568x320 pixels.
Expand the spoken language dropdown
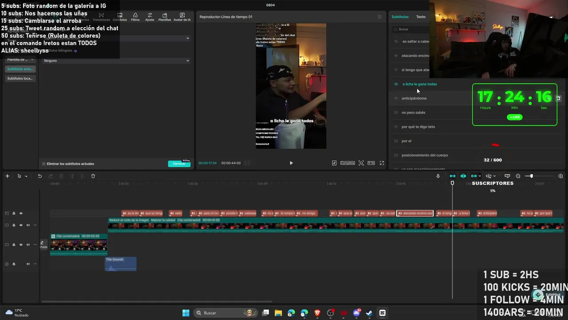[x=116, y=38]
